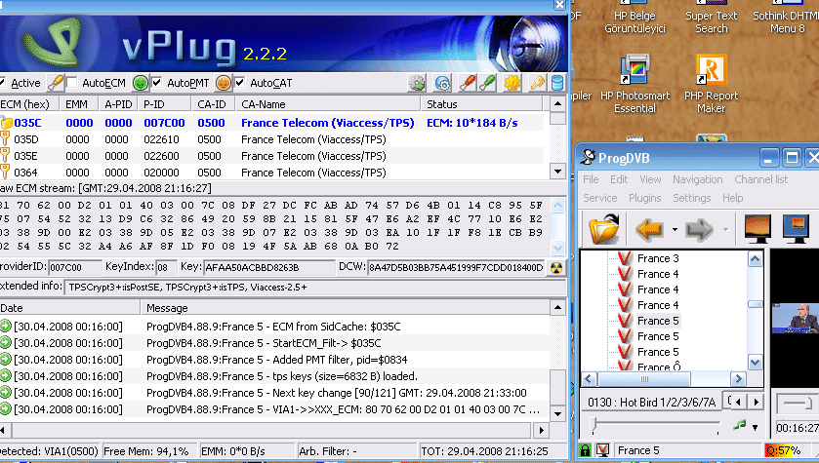
Task: Click the key icon of ECM row 035E
Action: pyautogui.click(x=5, y=155)
